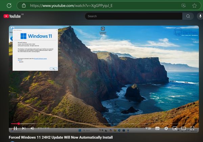Go to YouTube home via the logo
Viewport: 203px width, 142px height.
pyautogui.click(x=12, y=16)
